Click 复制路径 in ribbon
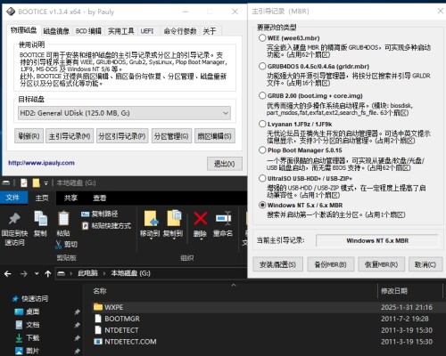Image resolution: width=446 pixels, height=356 pixels. tap(100, 214)
